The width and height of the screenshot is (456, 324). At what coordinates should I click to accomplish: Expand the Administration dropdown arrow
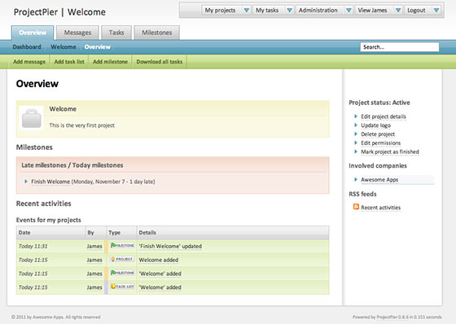[349, 11]
